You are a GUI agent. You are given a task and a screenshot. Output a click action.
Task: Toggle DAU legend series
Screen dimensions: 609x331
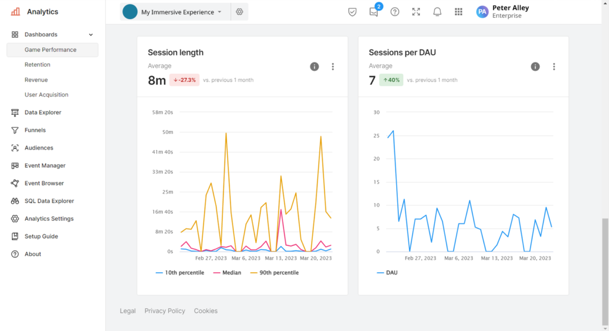387,273
